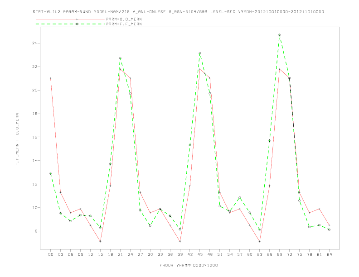The height and width of the screenshot is (277, 359).
Task: Click x-axis tick label 09
Action: click(x=80, y=254)
